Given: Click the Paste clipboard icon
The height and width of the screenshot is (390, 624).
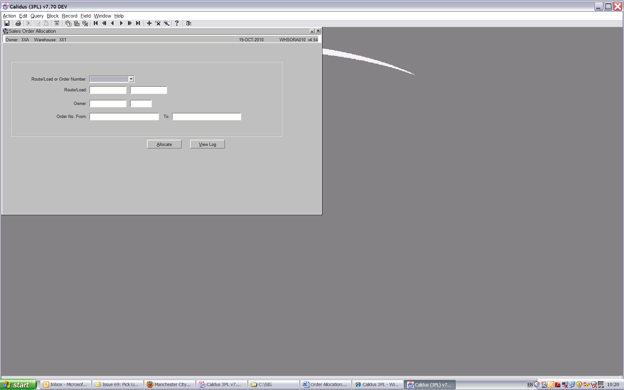Looking at the screenshot, I should [46, 23].
